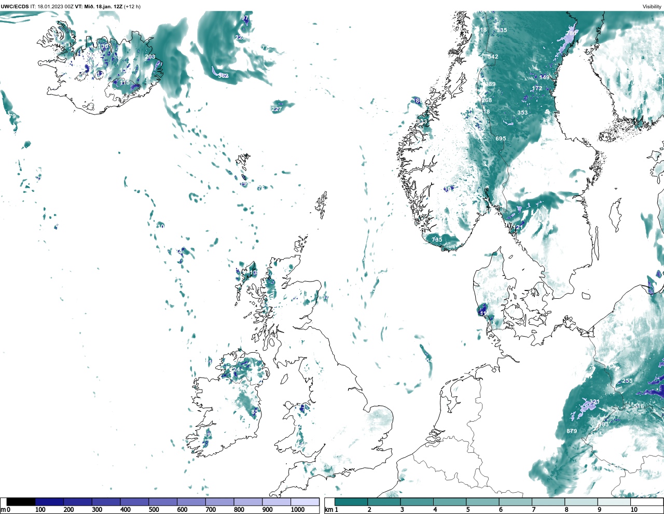Screen dimensions: 664x514
Task: Click the 879 value at the lower right
Action: tap(572, 431)
